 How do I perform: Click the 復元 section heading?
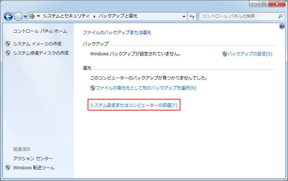pos(87,68)
